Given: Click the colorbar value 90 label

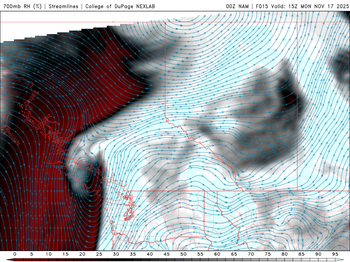Looking at the screenshot, I should 318,254.
